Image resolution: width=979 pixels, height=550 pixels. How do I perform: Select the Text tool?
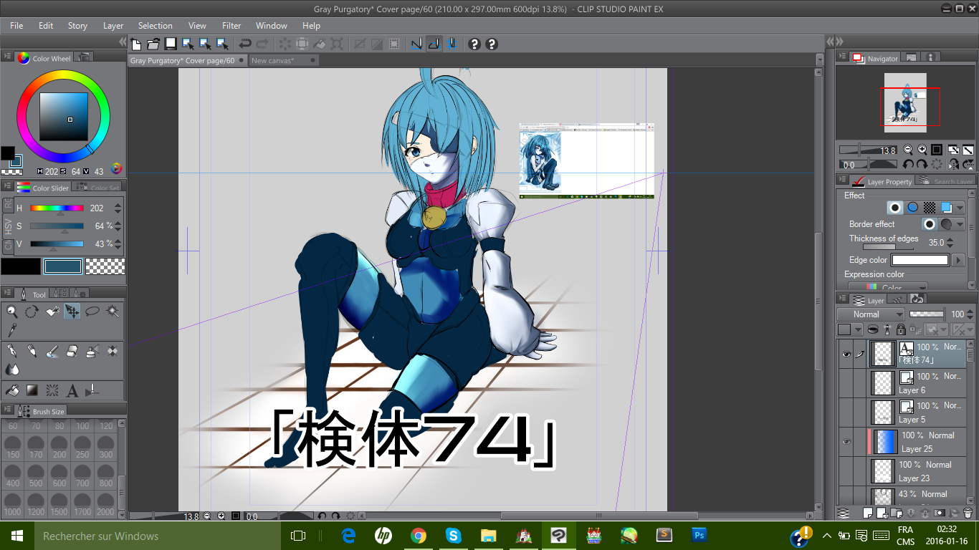point(72,390)
